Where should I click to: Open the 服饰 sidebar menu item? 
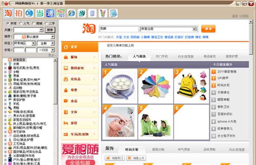tap(80, 57)
